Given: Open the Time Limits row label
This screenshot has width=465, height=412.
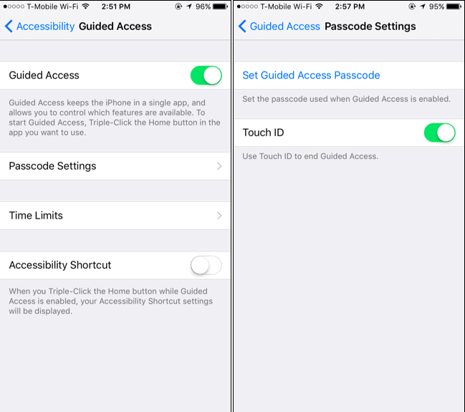Looking at the screenshot, I should coord(36,216).
